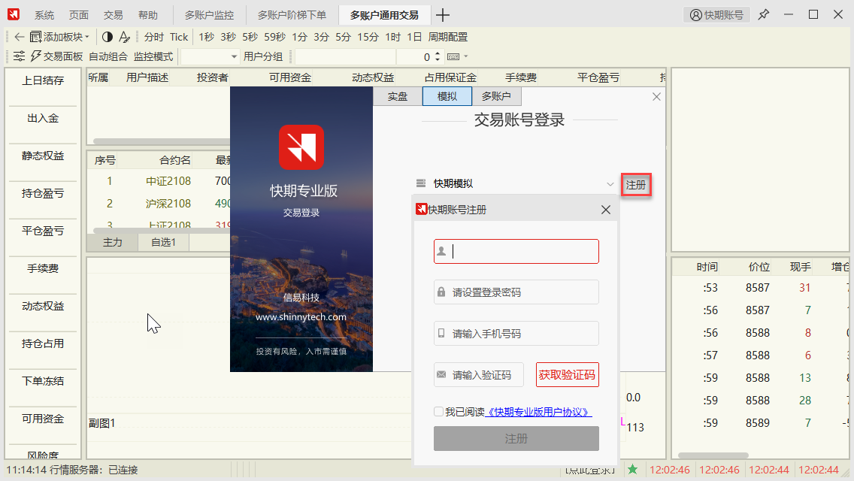
Task: Open the 快期专业版用户协议 link
Action: (x=538, y=412)
